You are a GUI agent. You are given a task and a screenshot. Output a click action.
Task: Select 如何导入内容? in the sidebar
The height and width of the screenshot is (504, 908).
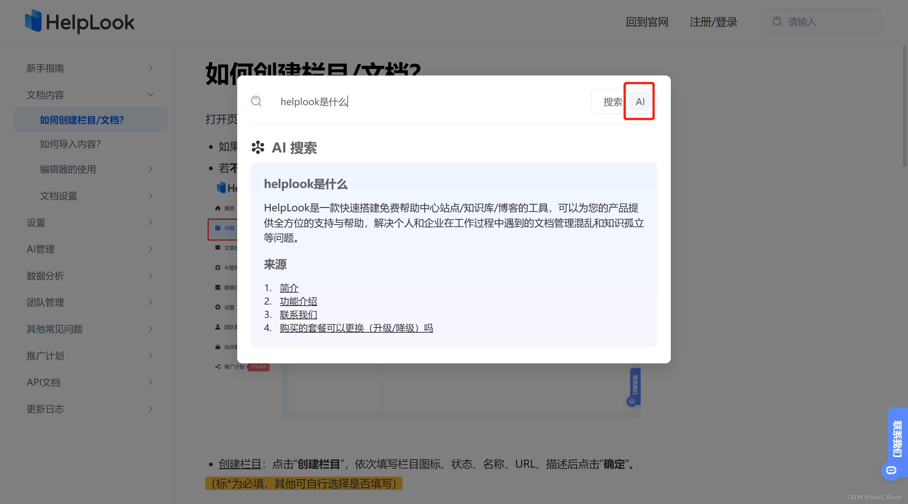pos(70,144)
